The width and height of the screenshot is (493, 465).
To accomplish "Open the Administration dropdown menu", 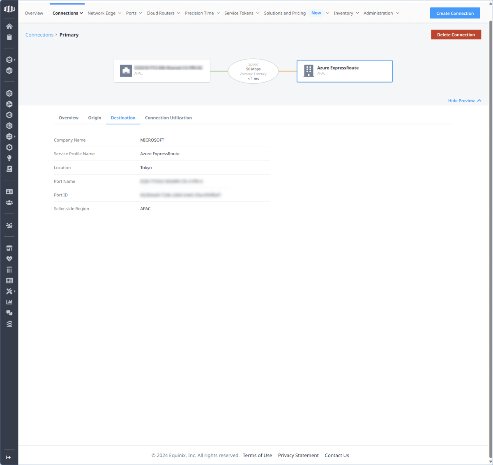I will click(x=381, y=13).
